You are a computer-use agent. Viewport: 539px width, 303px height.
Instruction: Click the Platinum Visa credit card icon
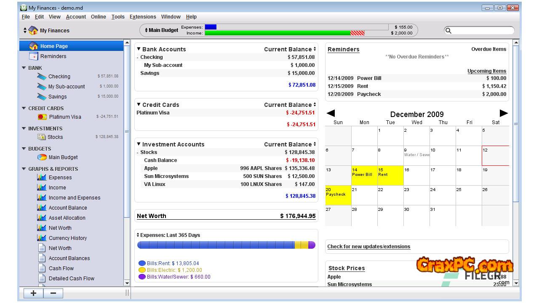coord(42,117)
